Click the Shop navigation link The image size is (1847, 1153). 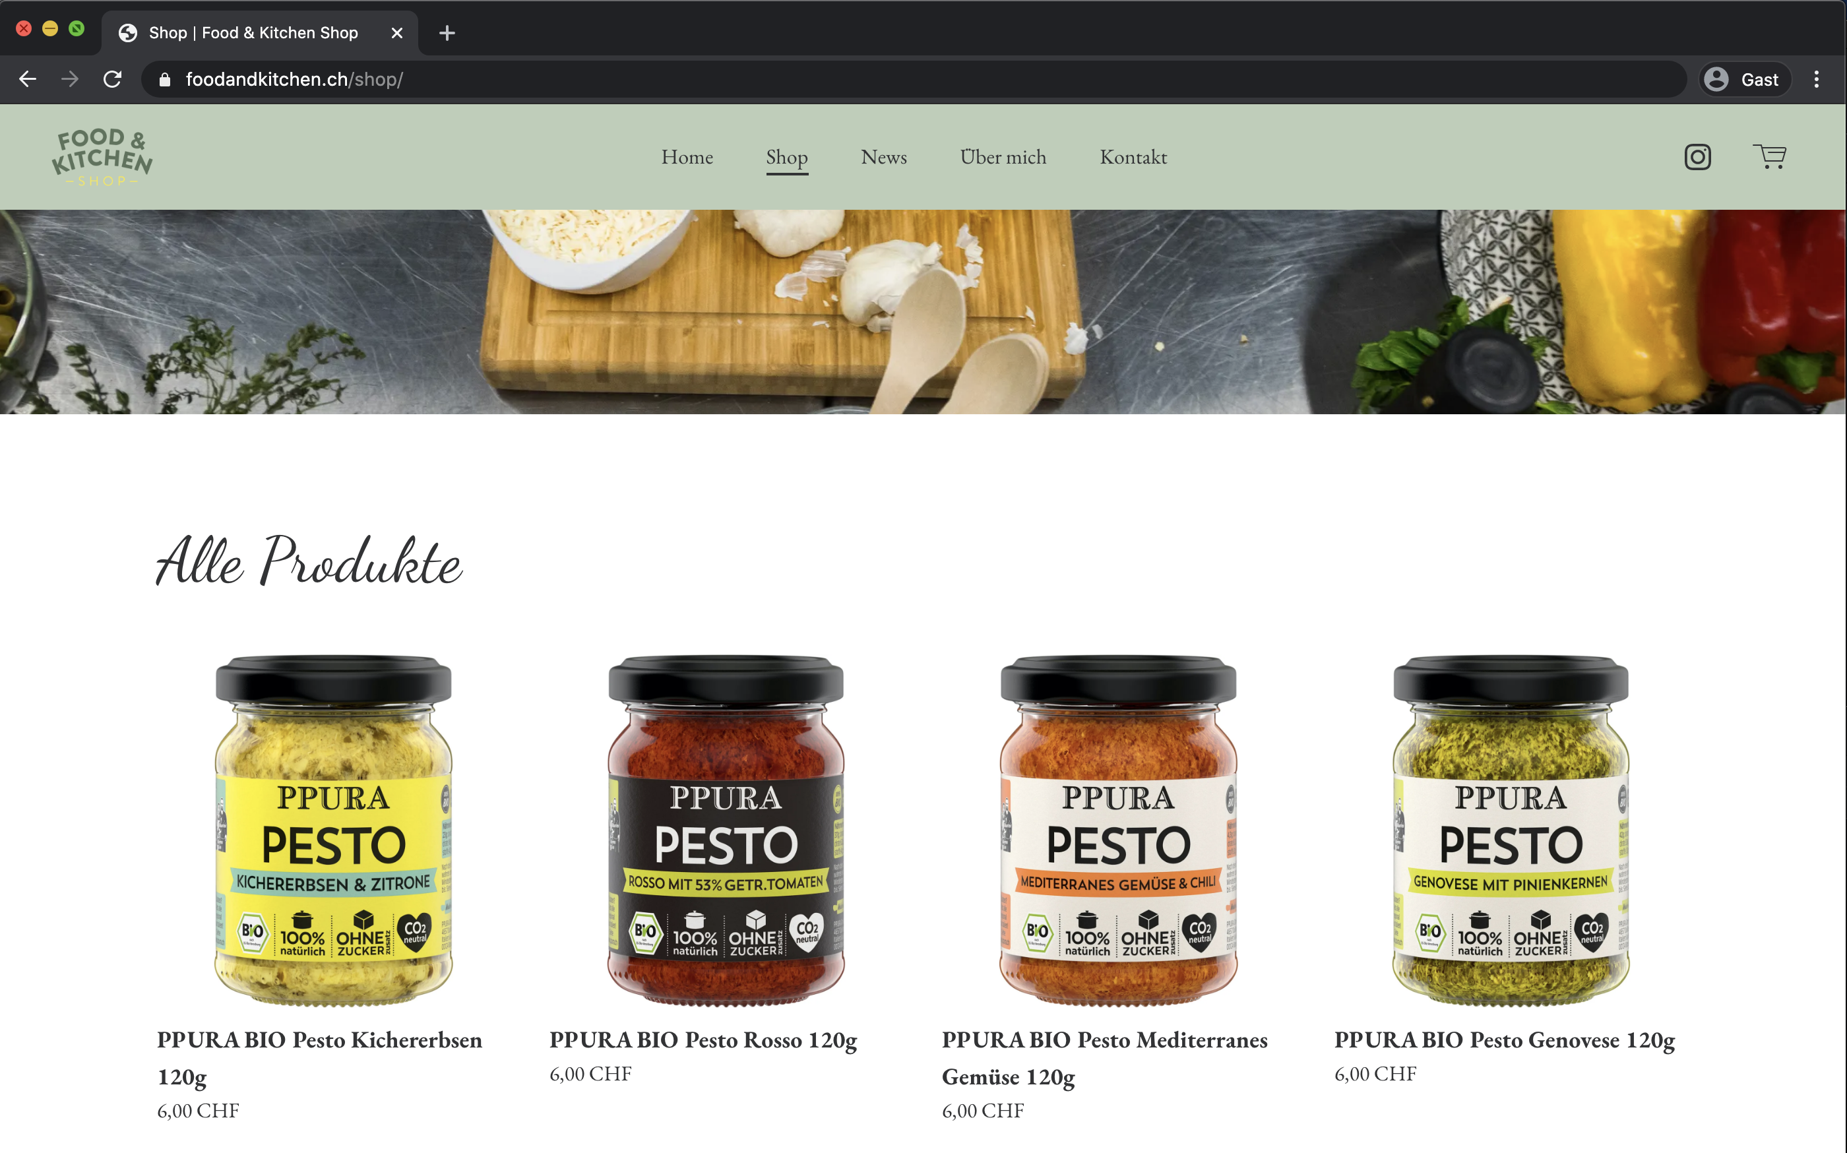coord(787,158)
